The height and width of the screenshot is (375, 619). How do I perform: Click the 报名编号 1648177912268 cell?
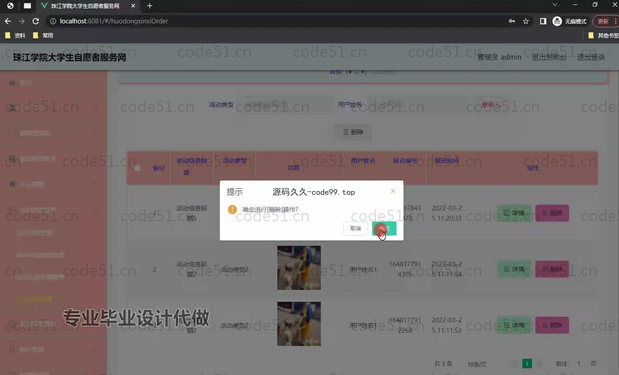[x=405, y=325]
